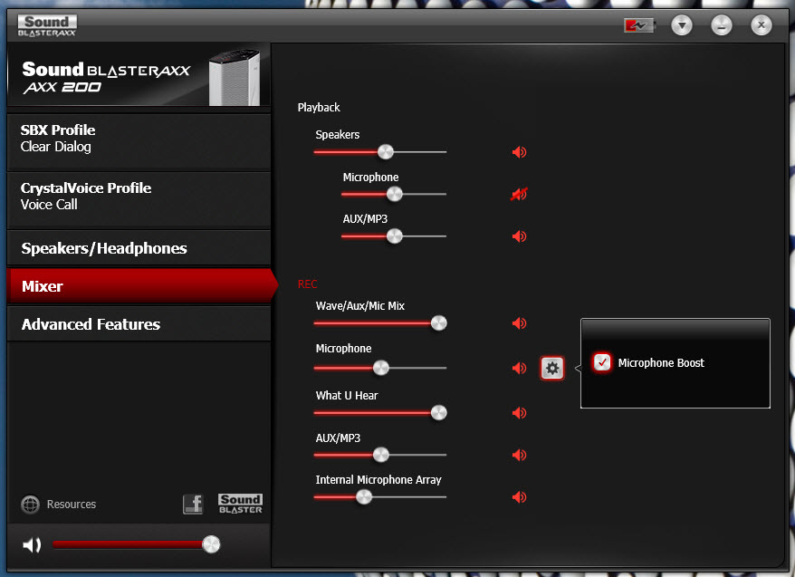Click the master volume slider knob
The width and height of the screenshot is (795, 577).
click(x=211, y=544)
